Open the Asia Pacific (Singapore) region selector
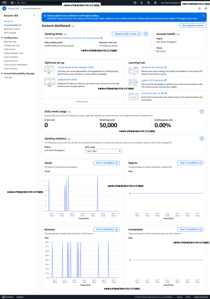This screenshot has width=210, height=299. tap(170, 3)
